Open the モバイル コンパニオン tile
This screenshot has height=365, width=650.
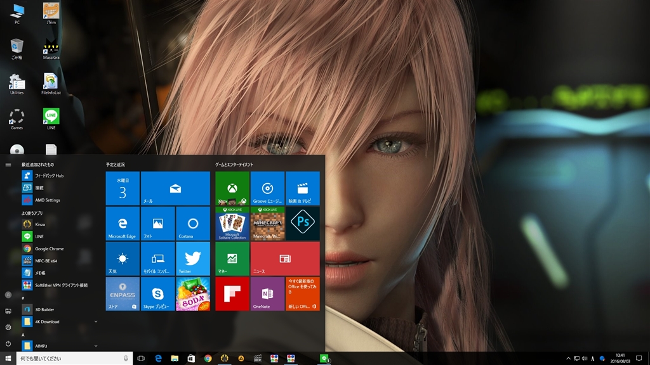coord(157,259)
